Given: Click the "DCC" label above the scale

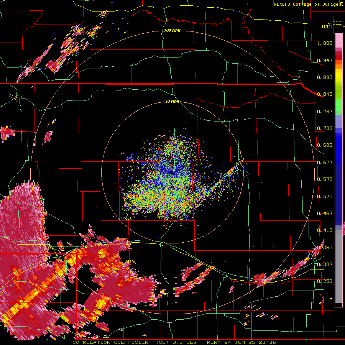Looking at the screenshot, I should coord(337,23).
